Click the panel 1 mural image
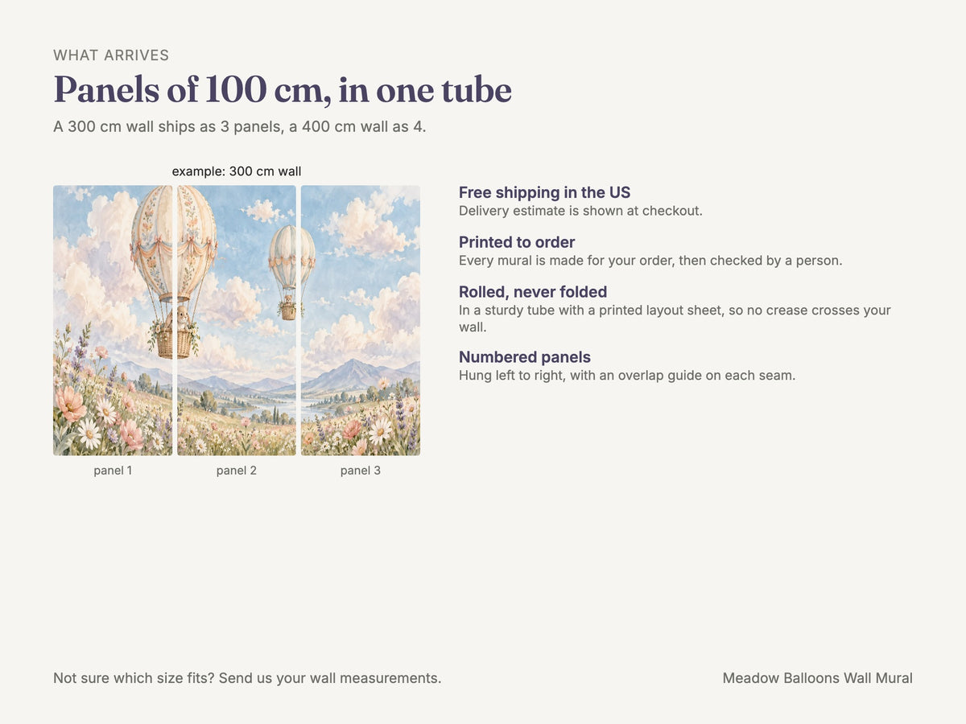The image size is (966, 724). [113, 321]
